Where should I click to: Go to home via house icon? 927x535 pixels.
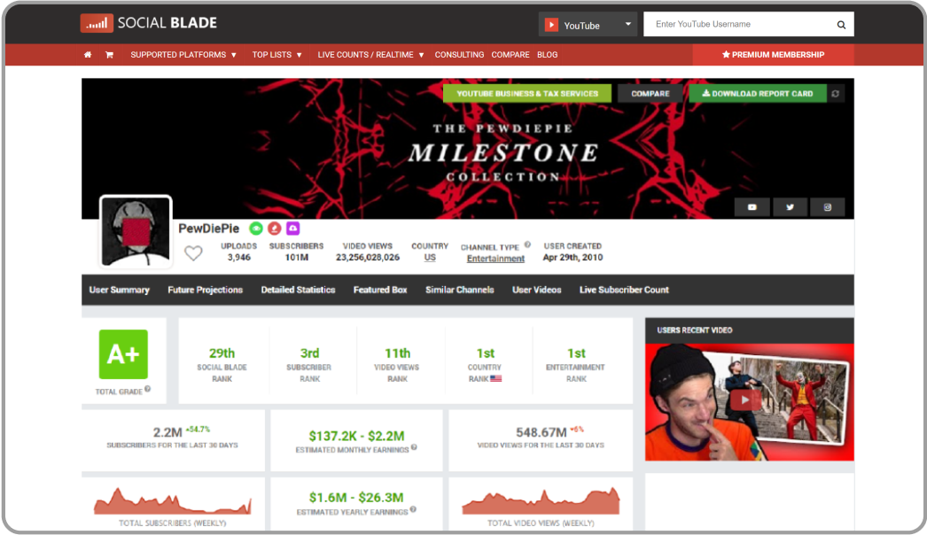[x=88, y=55]
